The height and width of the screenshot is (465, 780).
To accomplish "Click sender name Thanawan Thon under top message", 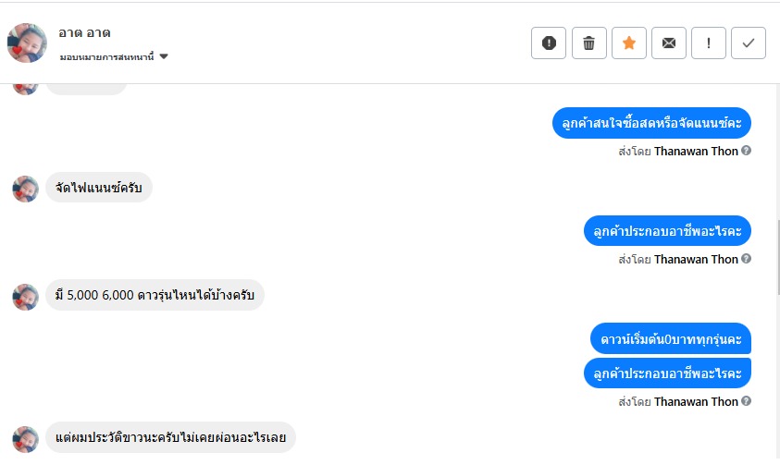I will (x=696, y=151).
